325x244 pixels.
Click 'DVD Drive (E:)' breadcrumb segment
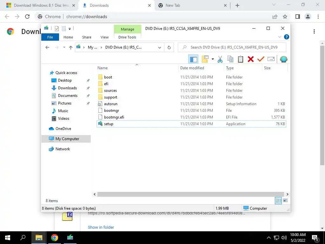[123, 47]
